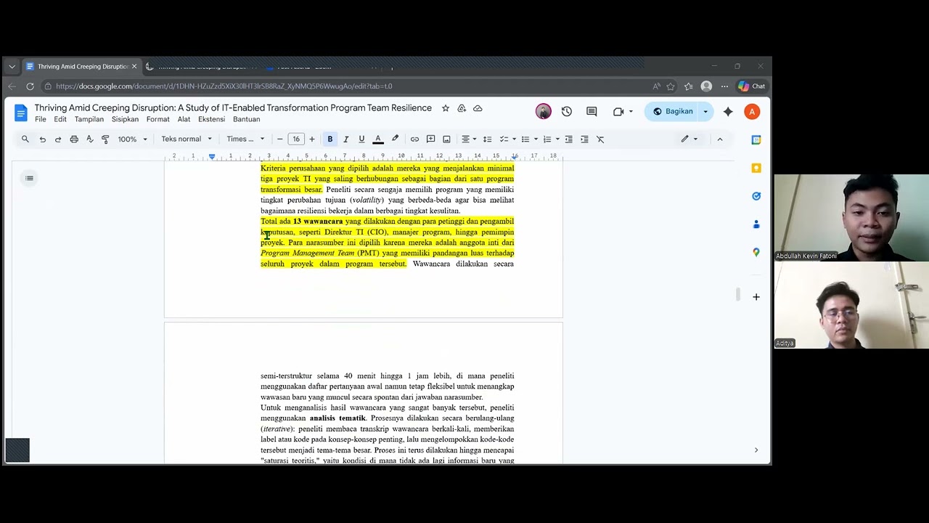Select the font size field

[296, 139]
